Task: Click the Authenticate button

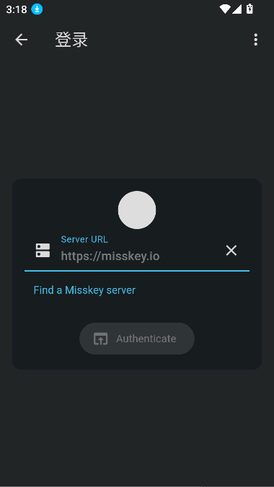Action: (x=137, y=339)
